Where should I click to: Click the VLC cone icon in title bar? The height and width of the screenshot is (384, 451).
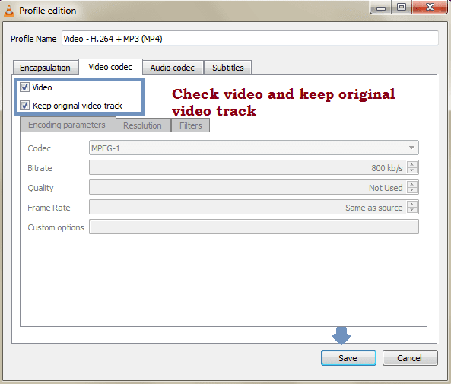tap(9, 11)
